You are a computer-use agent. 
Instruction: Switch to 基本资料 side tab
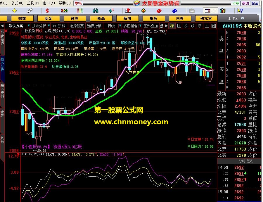(x=2, y=91)
